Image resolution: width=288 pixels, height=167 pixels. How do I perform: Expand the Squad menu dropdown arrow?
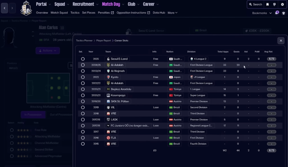68,4
